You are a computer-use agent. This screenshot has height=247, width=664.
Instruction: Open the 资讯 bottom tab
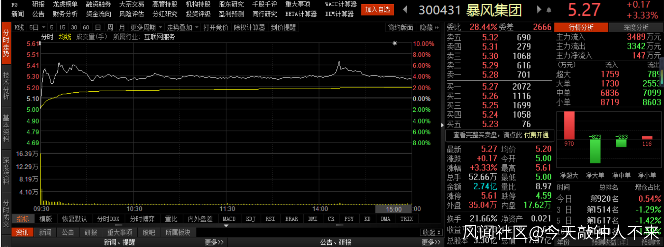22,232
